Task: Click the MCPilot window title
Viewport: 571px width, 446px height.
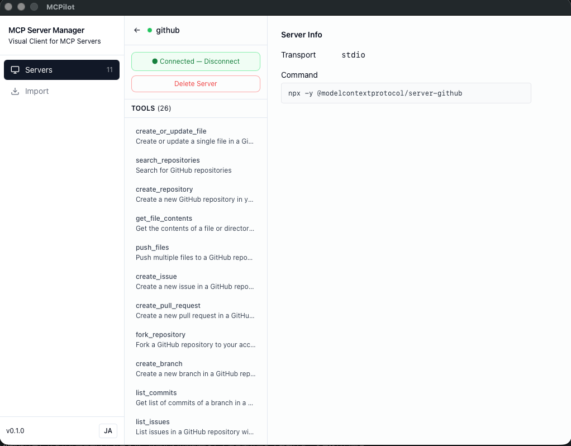Action: [x=60, y=7]
